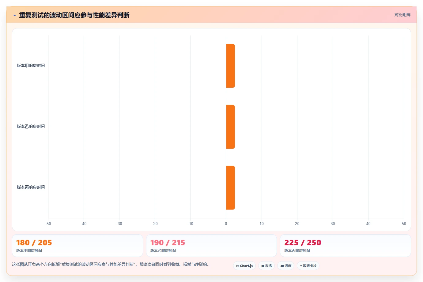
Task: Click the 表格 tag
Action: [x=266, y=266]
